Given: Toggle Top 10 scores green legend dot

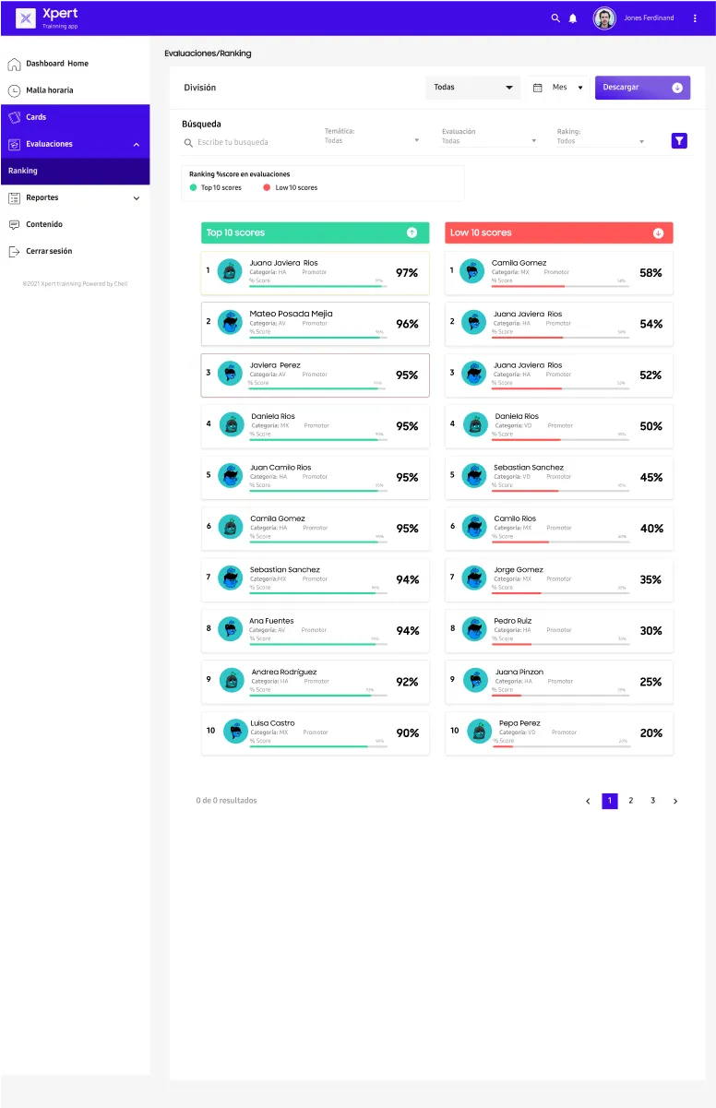Looking at the screenshot, I should click(x=193, y=188).
